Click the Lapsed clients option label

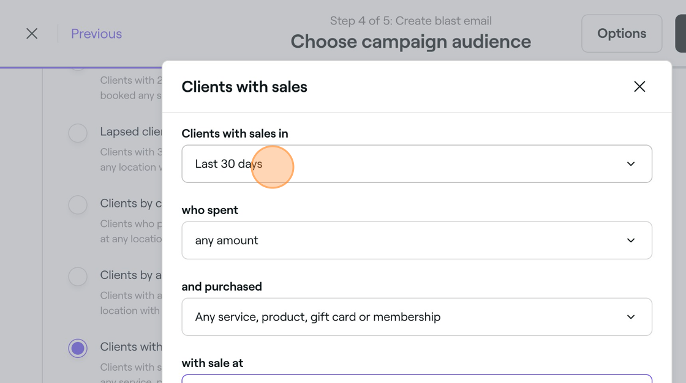130,132
